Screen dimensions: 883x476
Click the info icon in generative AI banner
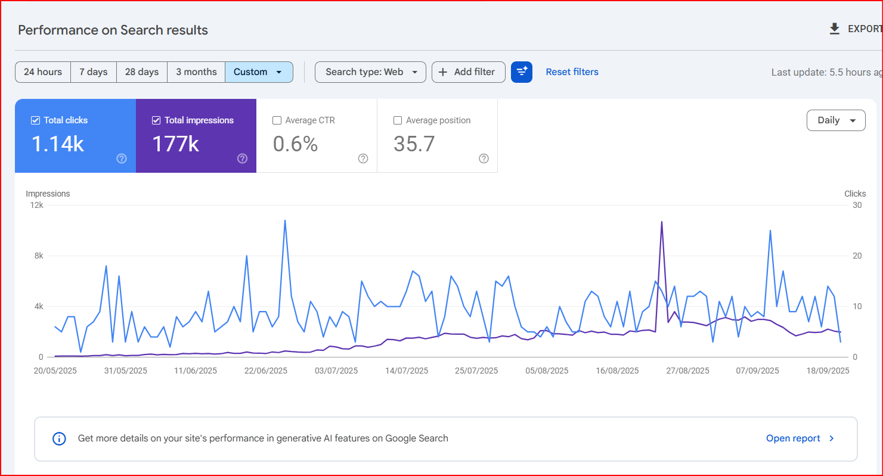click(x=59, y=438)
